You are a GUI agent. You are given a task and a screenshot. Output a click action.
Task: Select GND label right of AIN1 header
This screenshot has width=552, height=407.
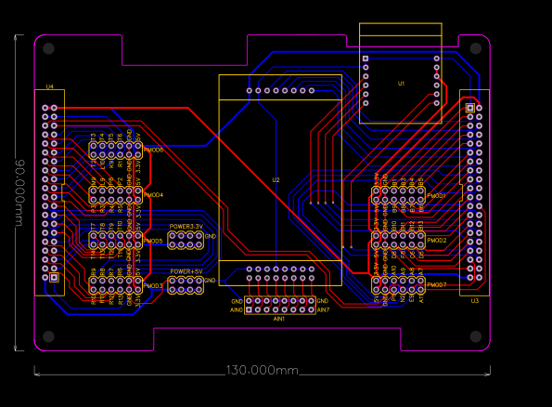(x=323, y=301)
